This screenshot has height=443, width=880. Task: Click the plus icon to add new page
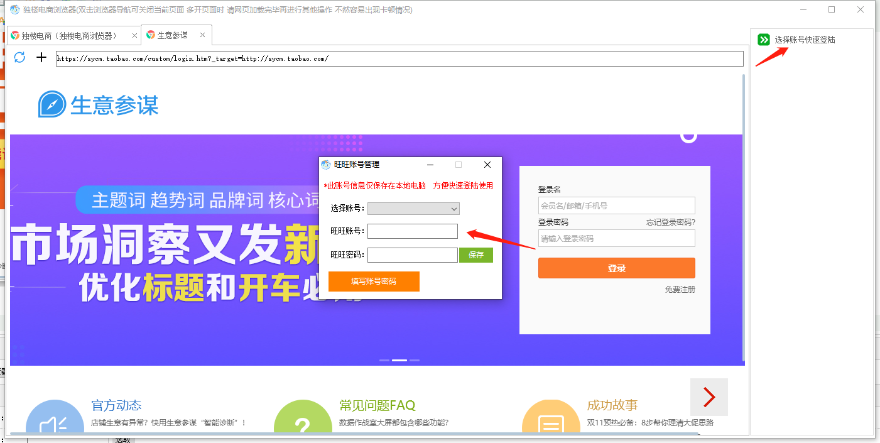point(41,58)
